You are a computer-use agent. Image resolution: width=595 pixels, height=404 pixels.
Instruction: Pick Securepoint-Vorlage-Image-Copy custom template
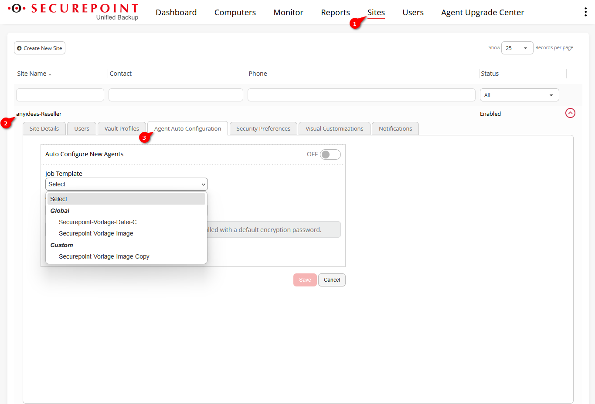(104, 256)
